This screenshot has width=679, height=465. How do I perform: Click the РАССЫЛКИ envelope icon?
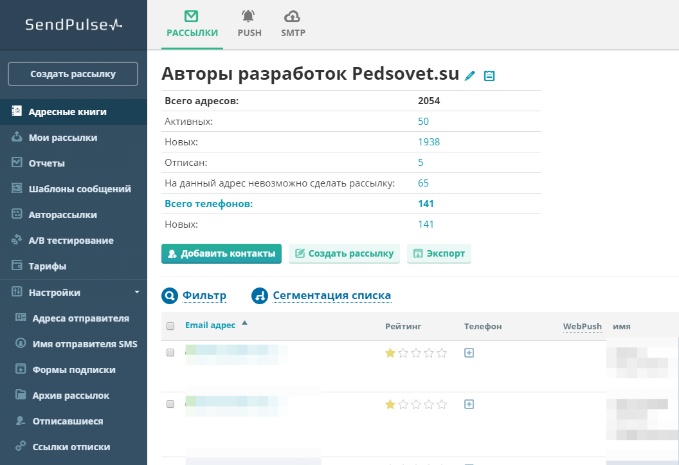(191, 16)
